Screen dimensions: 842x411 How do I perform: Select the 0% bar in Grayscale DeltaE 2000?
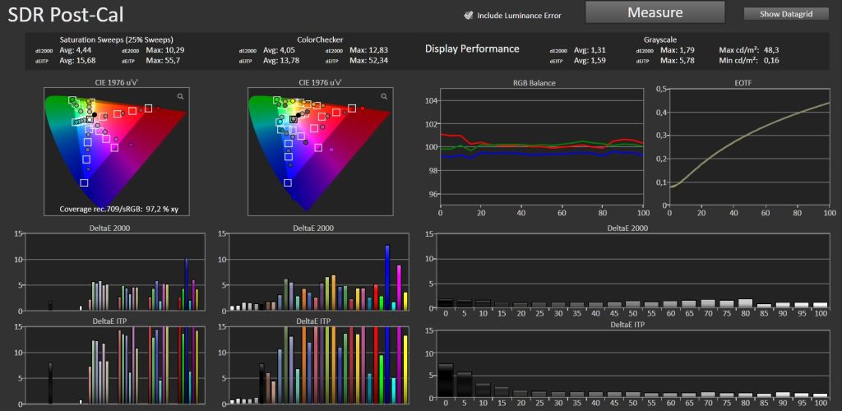446,304
